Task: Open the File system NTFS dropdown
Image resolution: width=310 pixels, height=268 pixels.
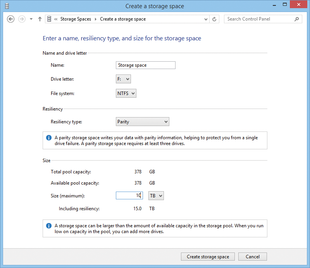Action: coord(126,93)
